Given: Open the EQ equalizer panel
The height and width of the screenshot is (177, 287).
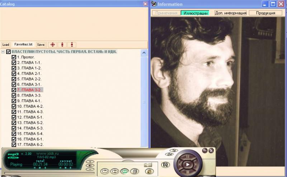Looking at the screenshot, I should pyautogui.click(x=165, y=165).
